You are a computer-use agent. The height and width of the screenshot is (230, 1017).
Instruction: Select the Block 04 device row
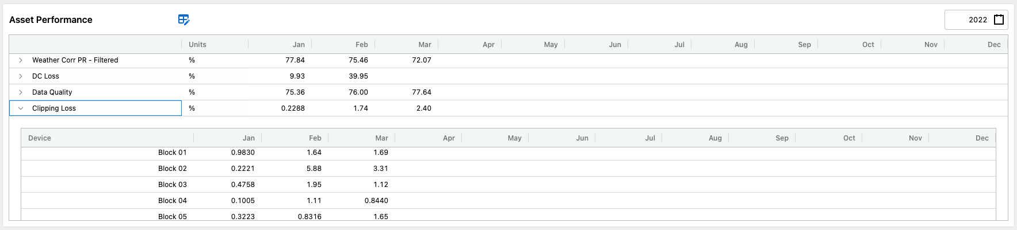coord(172,201)
